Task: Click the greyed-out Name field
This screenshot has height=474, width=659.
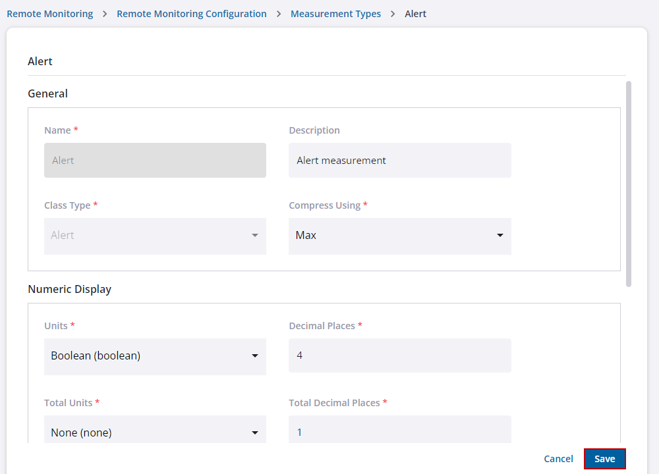Action: 155,161
